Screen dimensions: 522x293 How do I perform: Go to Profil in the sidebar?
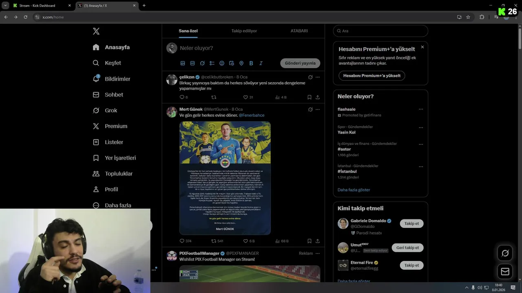click(105, 189)
